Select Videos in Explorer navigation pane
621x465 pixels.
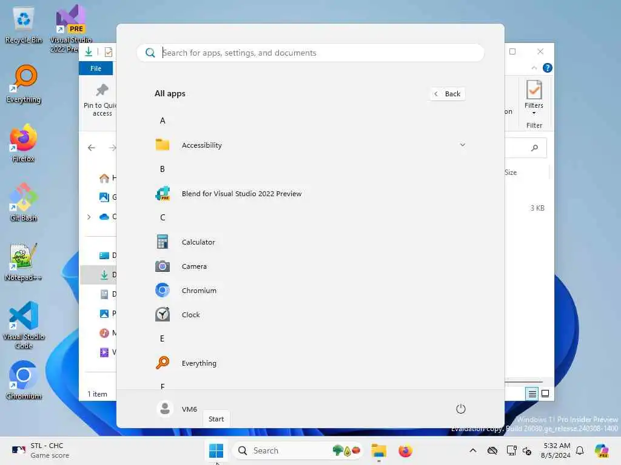pos(107,352)
